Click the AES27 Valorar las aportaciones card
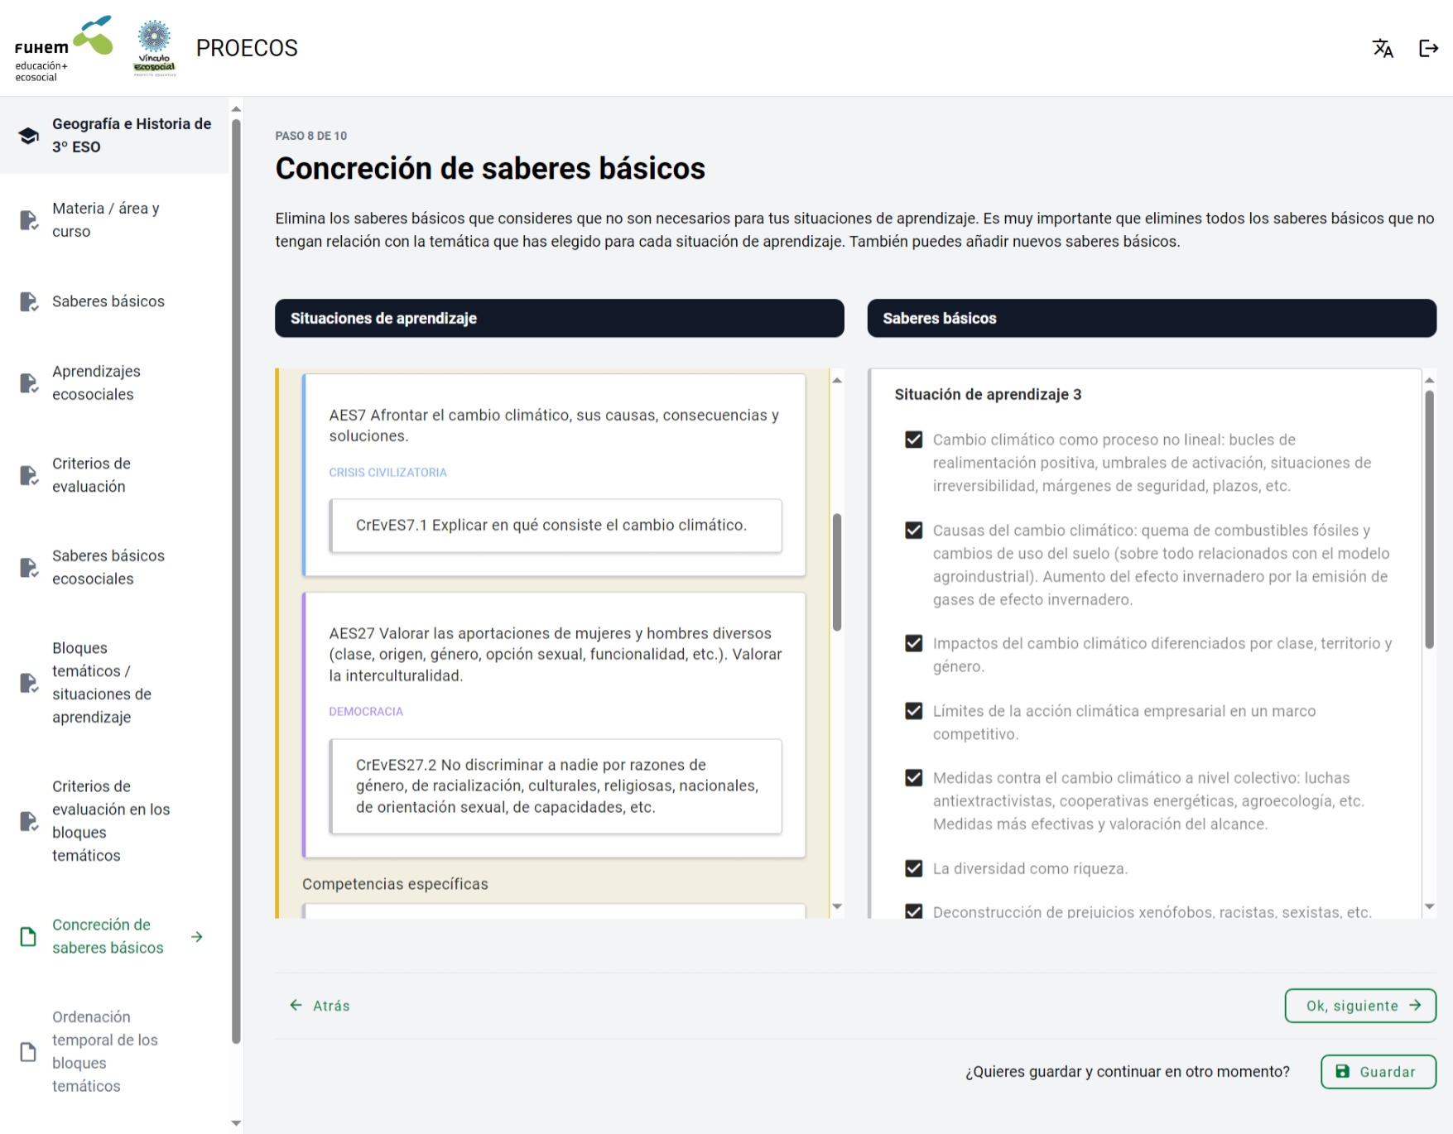Image resolution: width=1453 pixels, height=1134 pixels. 554,725
